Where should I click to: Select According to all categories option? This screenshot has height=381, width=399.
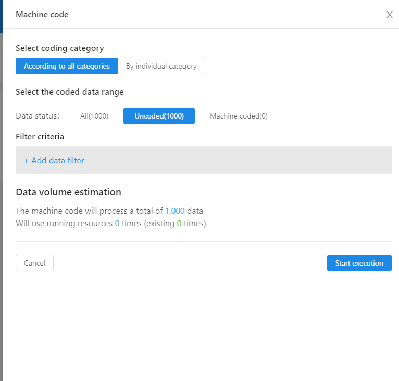tap(67, 66)
